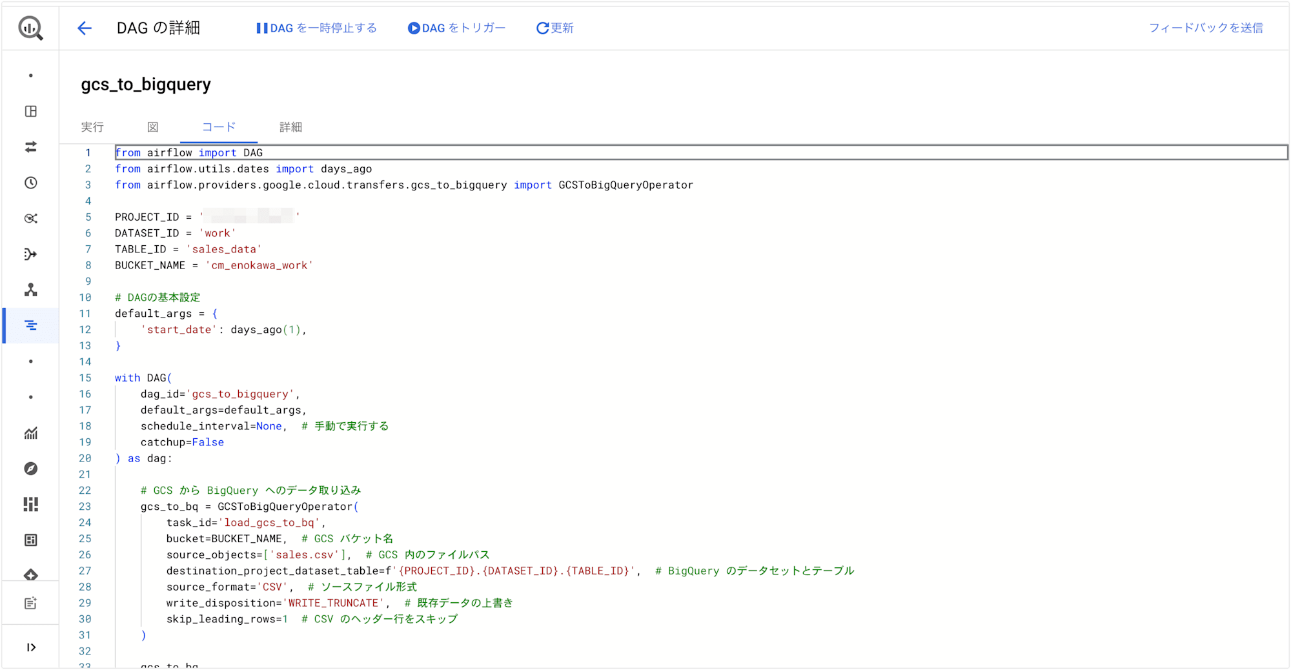The height and width of the screenshot is (670, 1291).
Task: Pause the DAG with DAG を一時停止する
Action: pos(316,28)
